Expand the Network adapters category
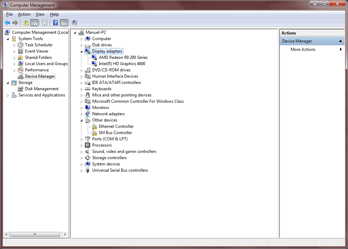Screen dimensions: 348x249 [x=82, y=114]
